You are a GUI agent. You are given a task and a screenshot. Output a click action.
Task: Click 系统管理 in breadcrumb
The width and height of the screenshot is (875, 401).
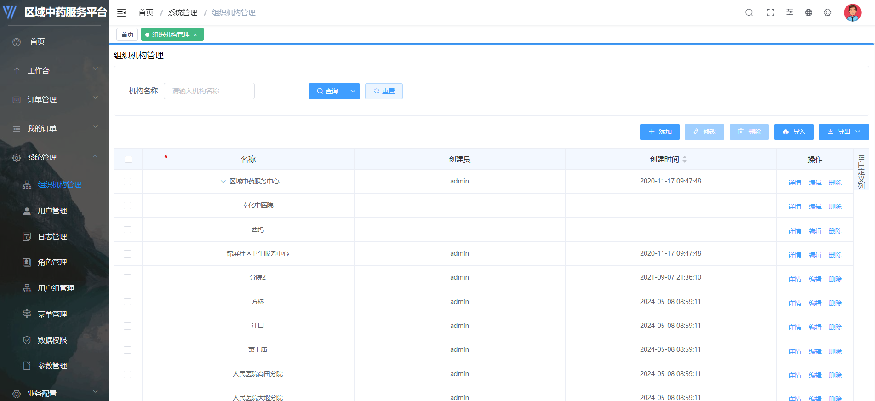click(183, 13)
